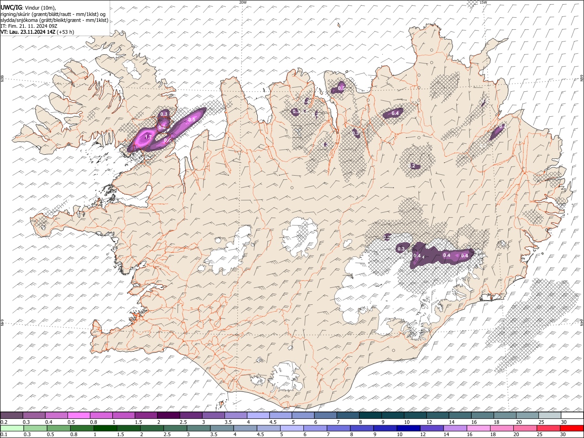Click the bright pink swatch between 0.5 and 0.8, top legend row
The image size is (584, 438).
point(79,416)
